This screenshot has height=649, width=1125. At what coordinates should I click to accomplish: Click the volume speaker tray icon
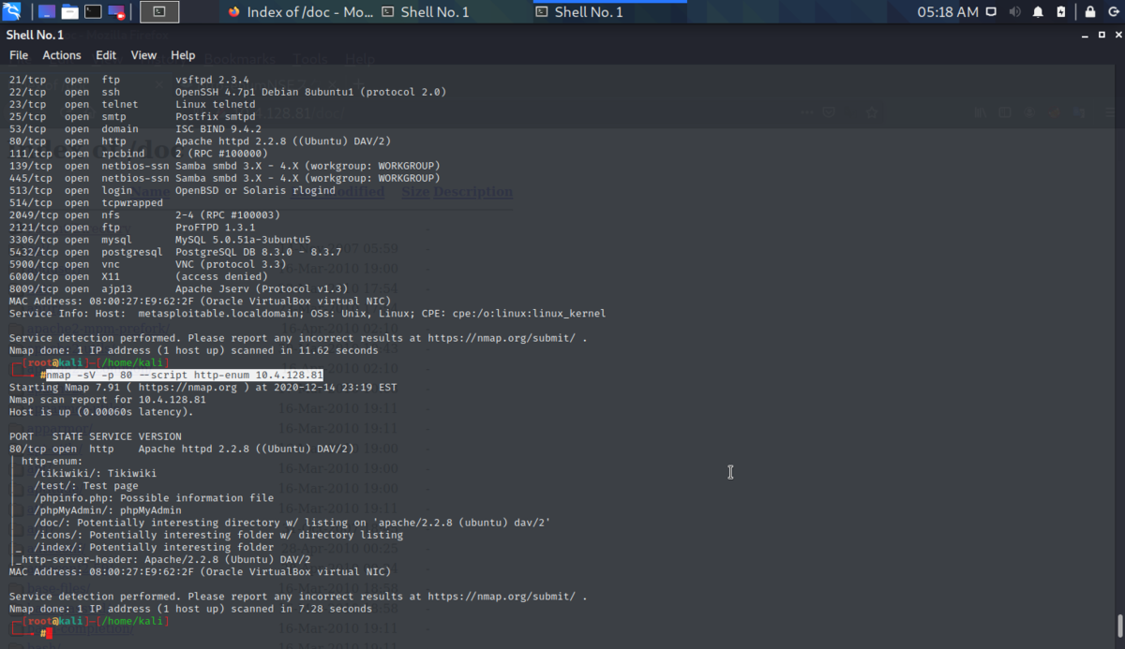click(1015, 12)
